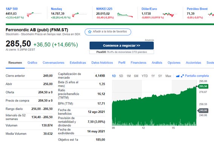Click market cap value 4,149B
214x146 pixels.
pos(100,76)
